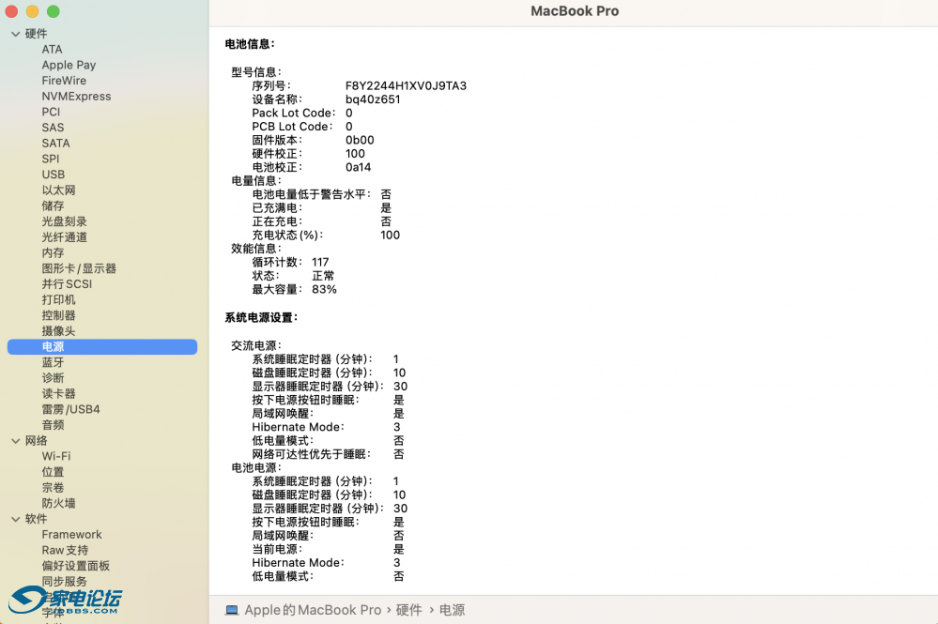Select PCI in the sidebar
Viewport: 938px width, 624px height.
click(51, 112)
